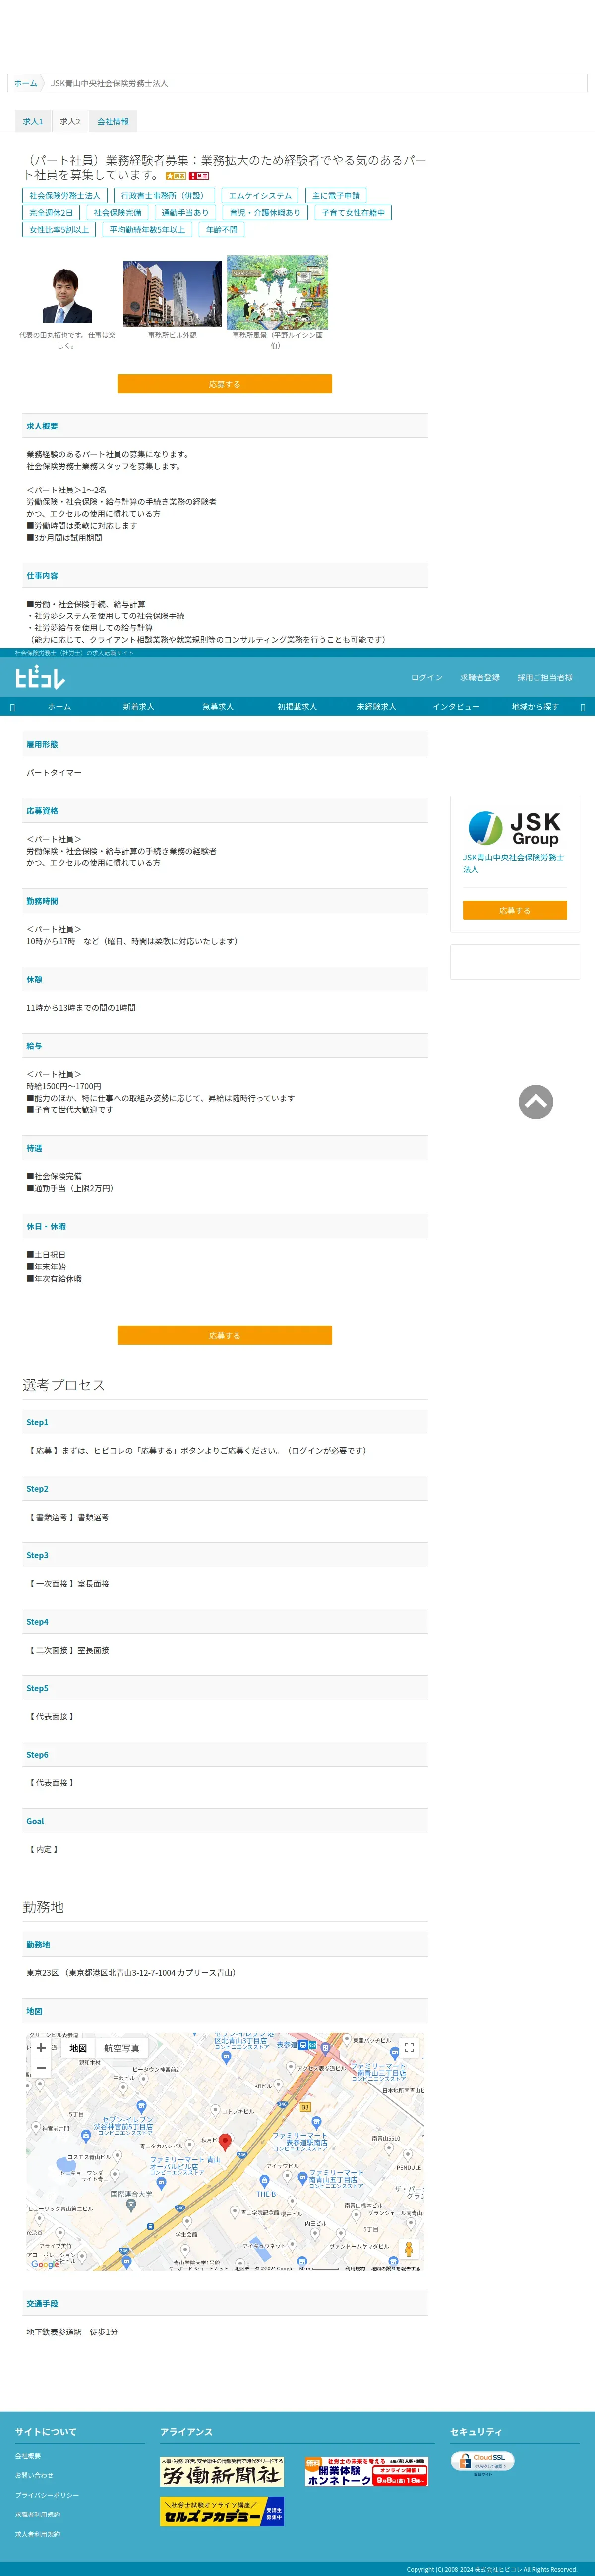Click the 社会保険労務士法人 tag
The height and width of the screenshot is (2576, 595).
pos(65,196)
